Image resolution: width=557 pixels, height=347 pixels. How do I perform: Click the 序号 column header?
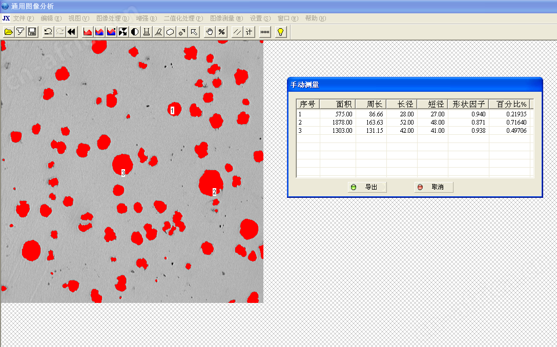[x=308, y=104]
